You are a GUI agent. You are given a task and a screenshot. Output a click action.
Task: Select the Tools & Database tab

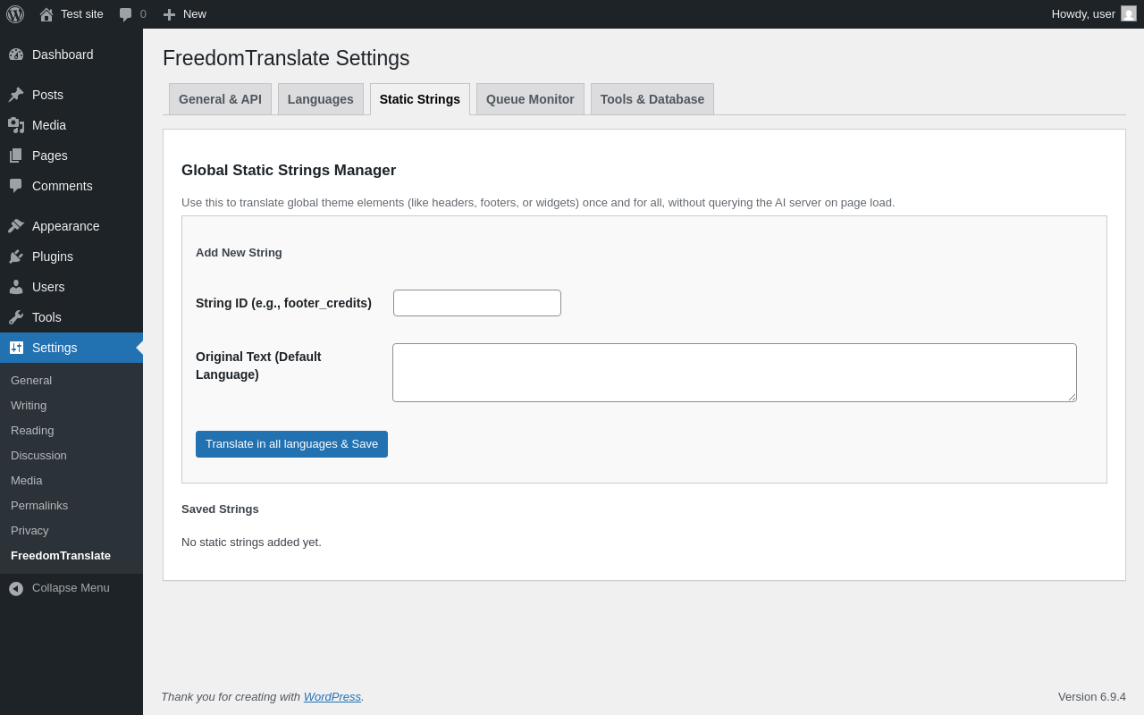(652, 99)
